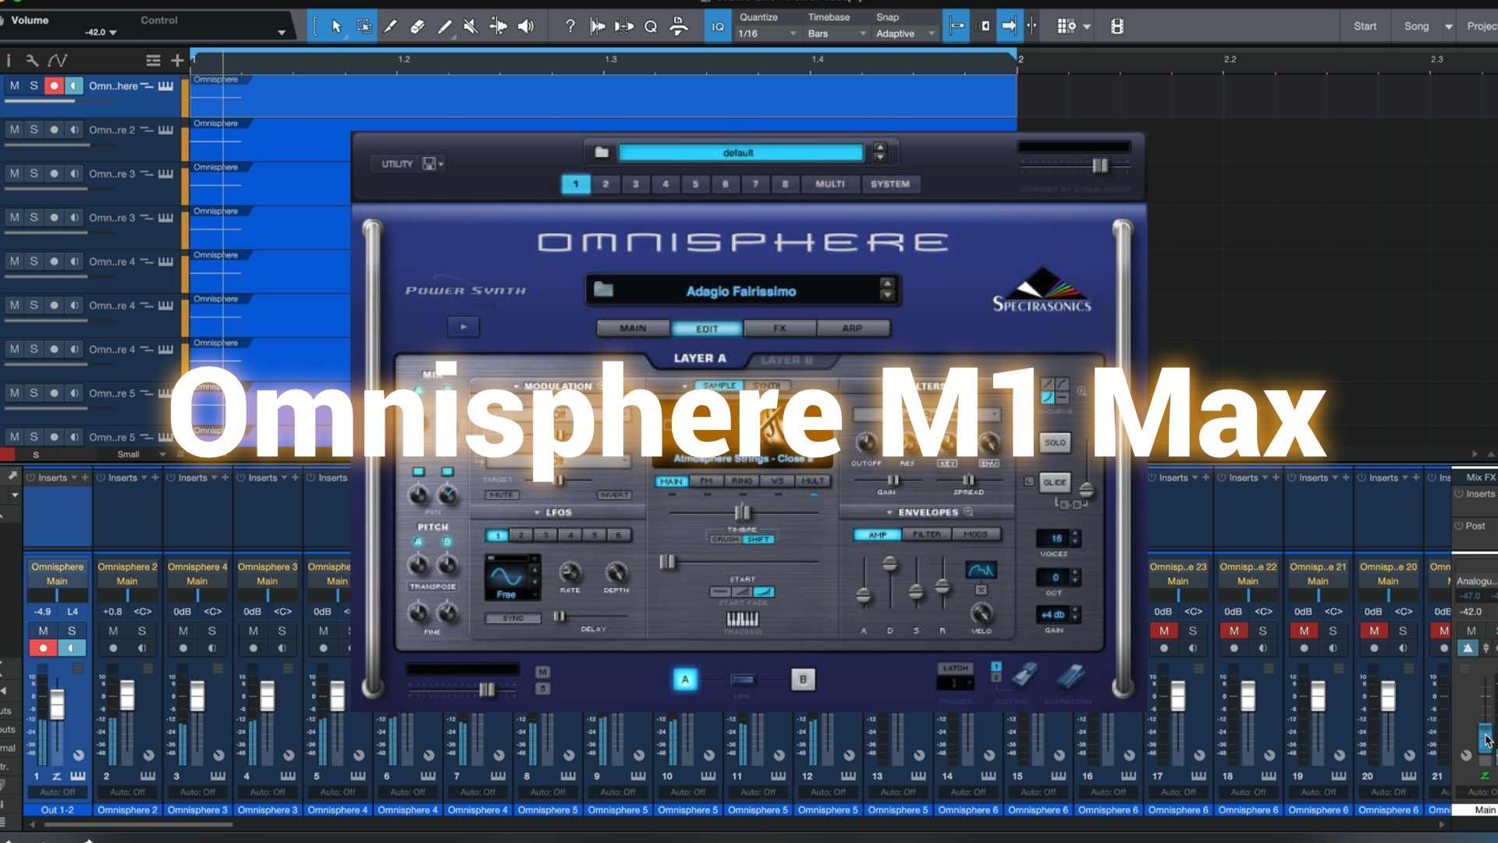Mute the Omn..re 2 track
Viewport: 1498px width, 843px height.
pos(14,130)
